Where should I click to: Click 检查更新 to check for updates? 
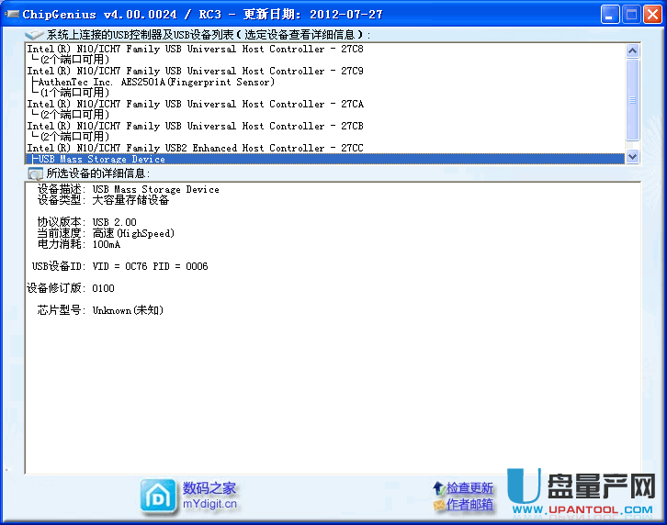pyautogui.click(x=470, y=488)
